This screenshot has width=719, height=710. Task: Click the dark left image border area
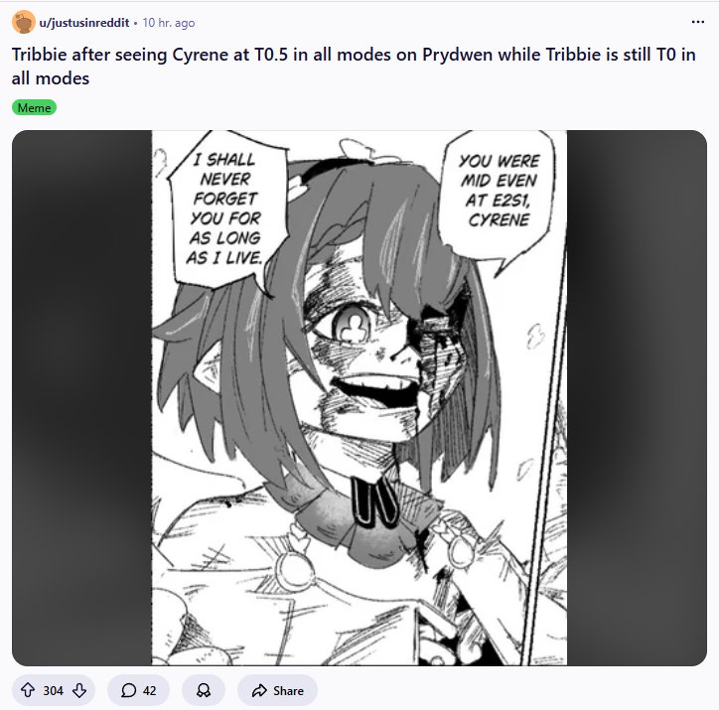click(81, 398)
